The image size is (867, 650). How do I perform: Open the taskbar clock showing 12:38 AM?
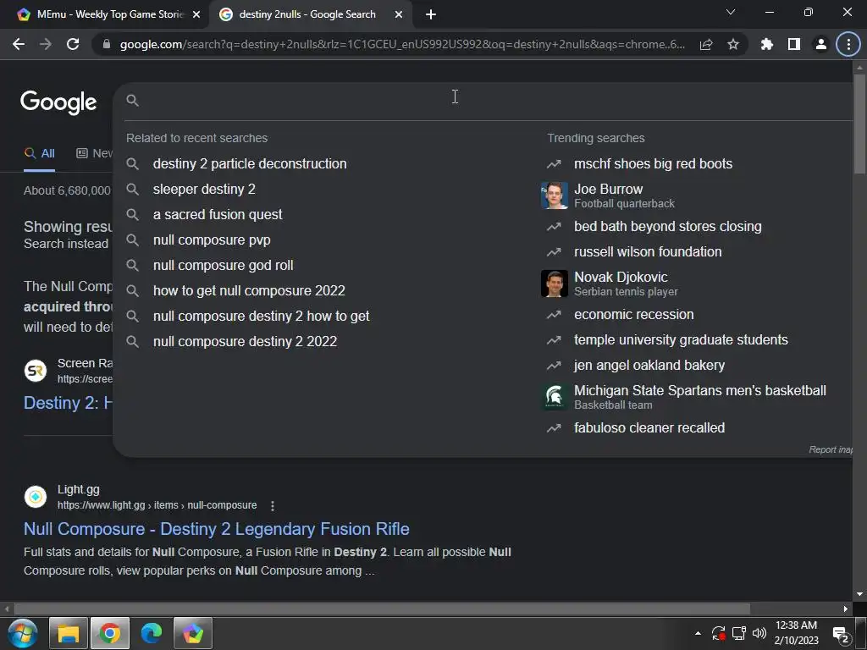point(796,633)
